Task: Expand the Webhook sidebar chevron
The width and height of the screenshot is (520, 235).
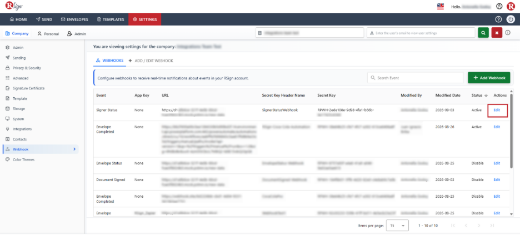Action: [x=74, y=149]
